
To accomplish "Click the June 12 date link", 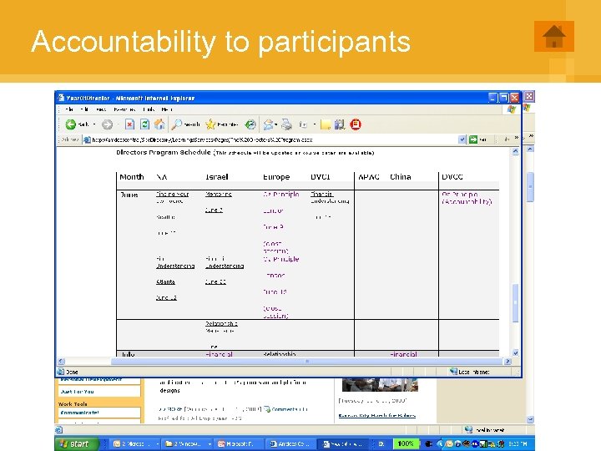I will coord(166,297).
